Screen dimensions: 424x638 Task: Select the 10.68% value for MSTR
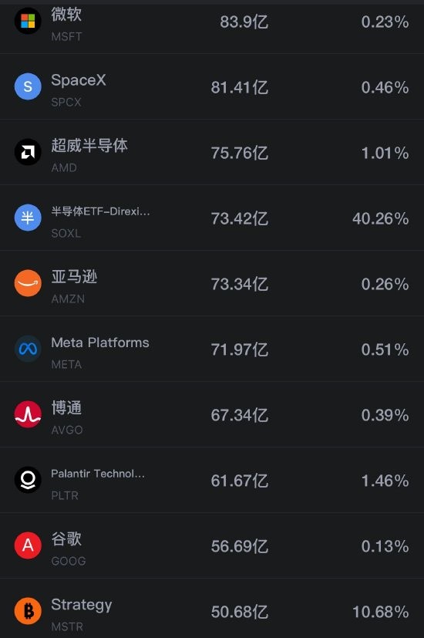pos(381,612)
